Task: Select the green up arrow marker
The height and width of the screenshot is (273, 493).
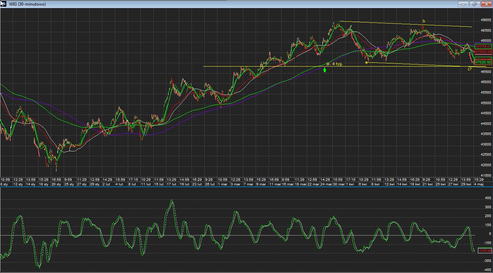Action: click(325, 70)
